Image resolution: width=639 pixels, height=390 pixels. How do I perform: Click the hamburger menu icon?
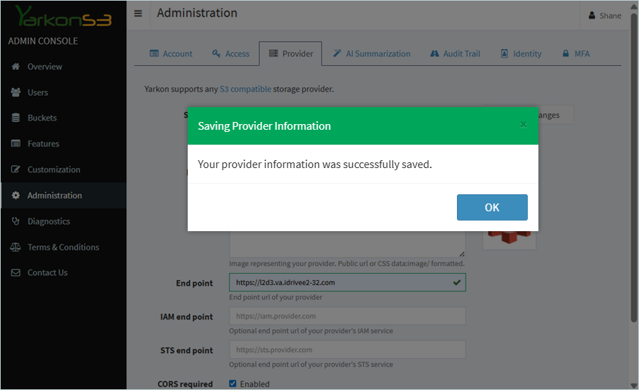click(x=137, y=13)
